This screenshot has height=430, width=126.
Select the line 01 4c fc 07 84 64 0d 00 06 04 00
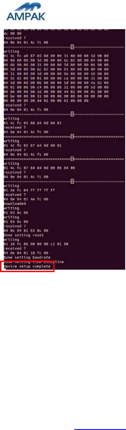click(39, 168)
